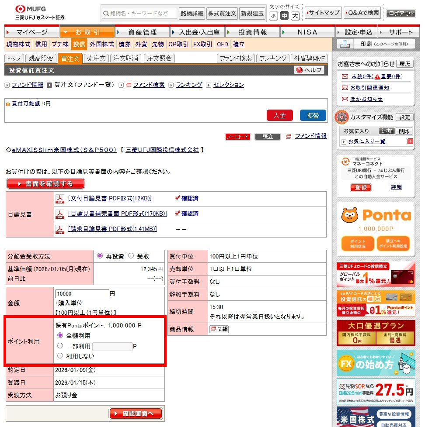Select 受取 distribution radio button
Screen dimensions: 425x427
[x=131, y=256]
